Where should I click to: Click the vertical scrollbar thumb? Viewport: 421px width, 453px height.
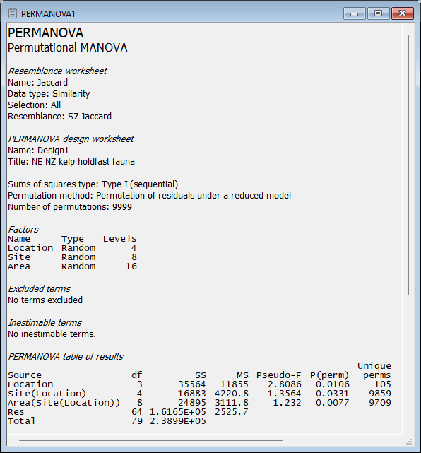tap(408, 165)
